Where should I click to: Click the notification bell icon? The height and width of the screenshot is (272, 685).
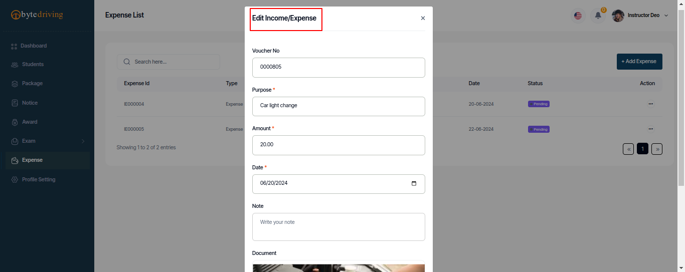coord(598,16)
